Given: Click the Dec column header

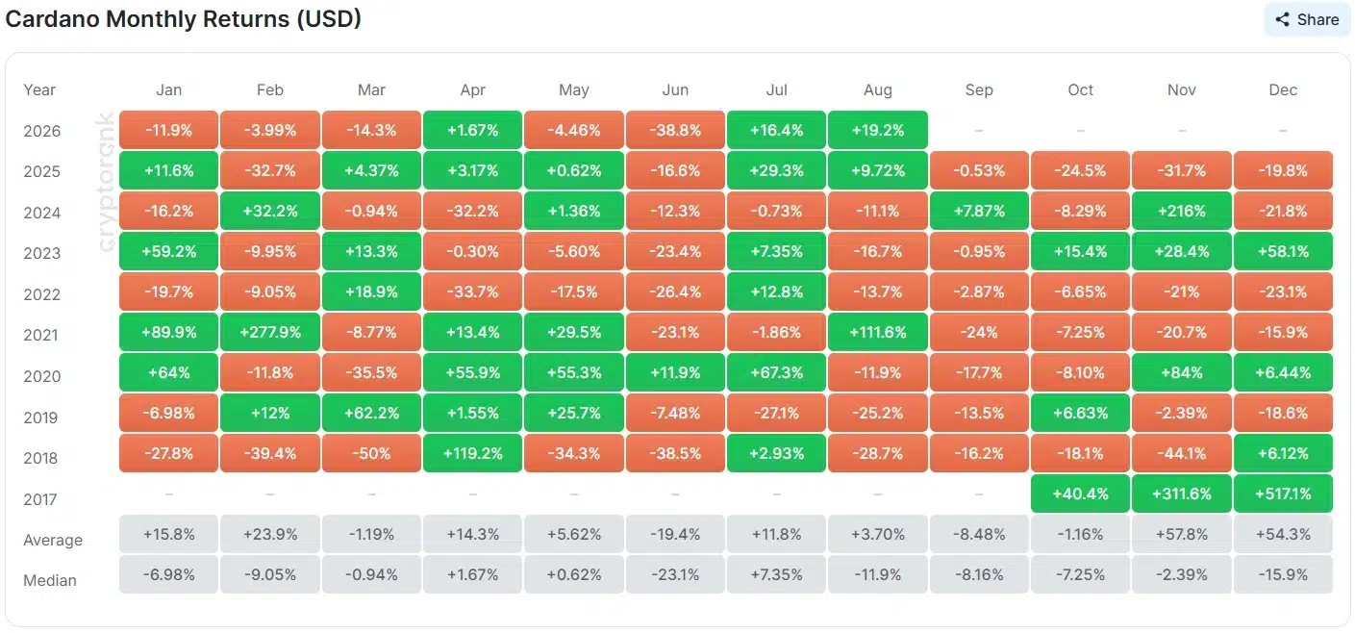Looking at the screenshot, I should pyautogui.click(x=1283, y=89).
